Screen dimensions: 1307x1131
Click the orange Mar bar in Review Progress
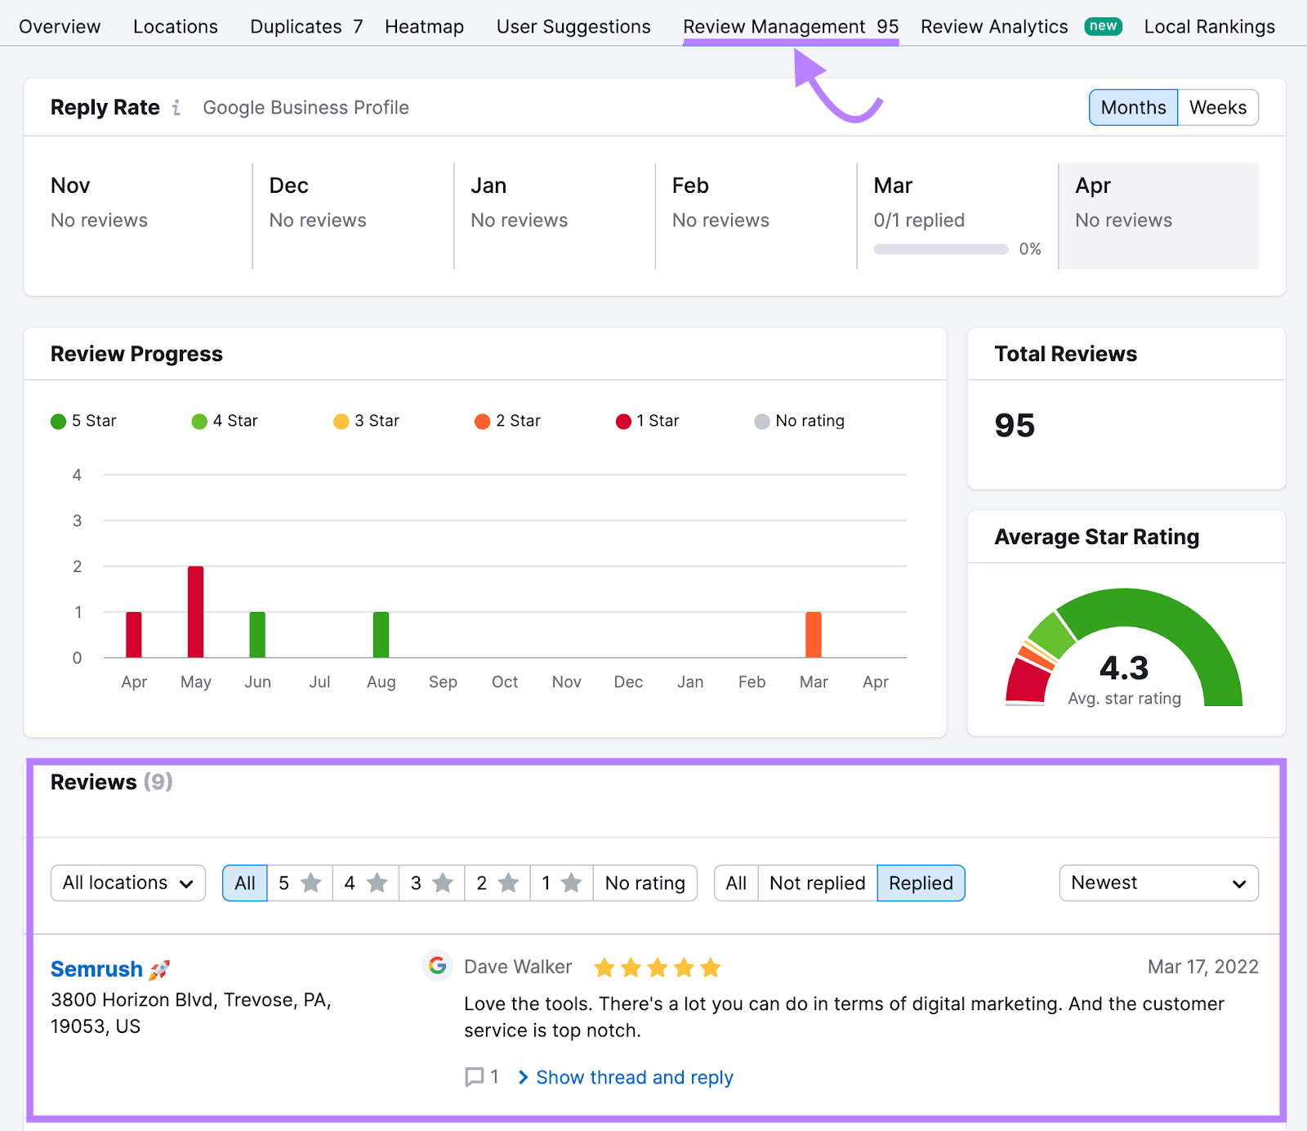click(813, 636)
